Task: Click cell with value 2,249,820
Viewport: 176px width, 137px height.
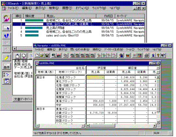Action: point(126,77)
